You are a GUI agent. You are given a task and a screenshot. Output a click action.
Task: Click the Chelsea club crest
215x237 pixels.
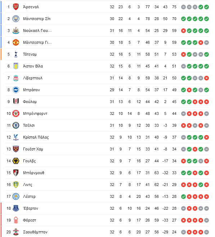(x=16, y=125)
